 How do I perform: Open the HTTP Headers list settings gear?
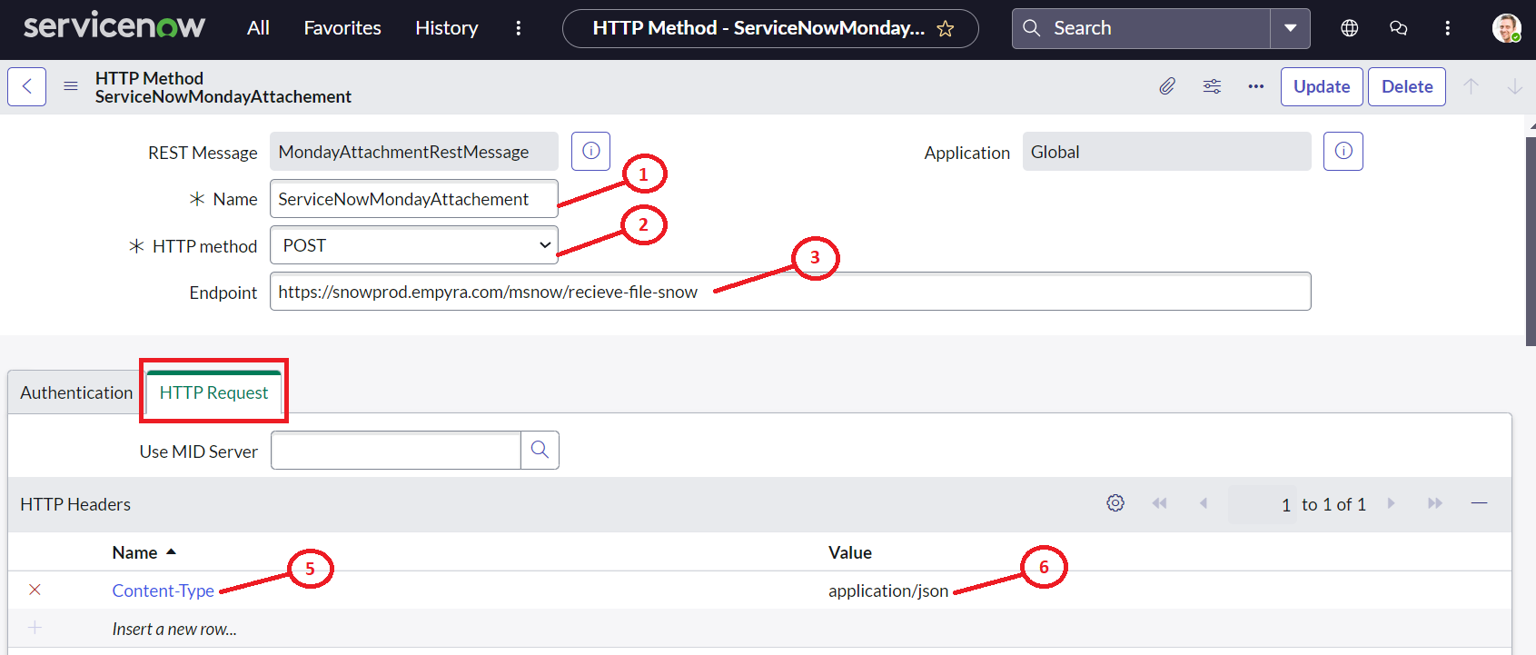pyautogui.click(x=1115, y=503)
